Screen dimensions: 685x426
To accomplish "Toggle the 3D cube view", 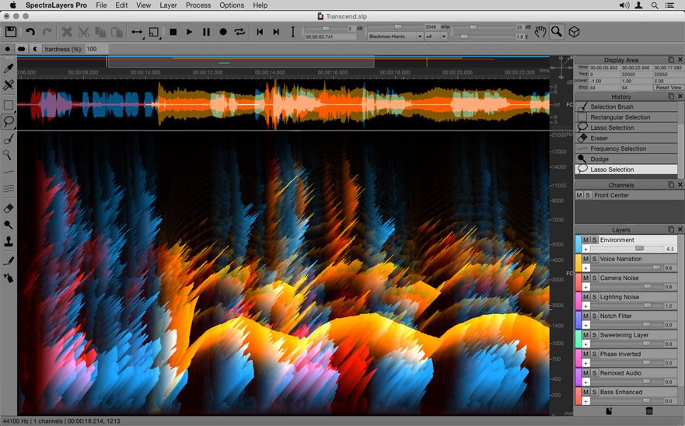I will coord(574,32).
